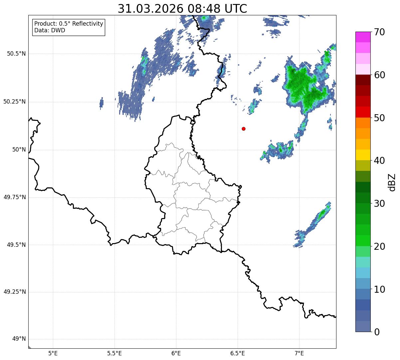This screenshot has height=360, width=400.
Task: Click the "50.25°N" latitude label
Action: click(x=15, y=102)
